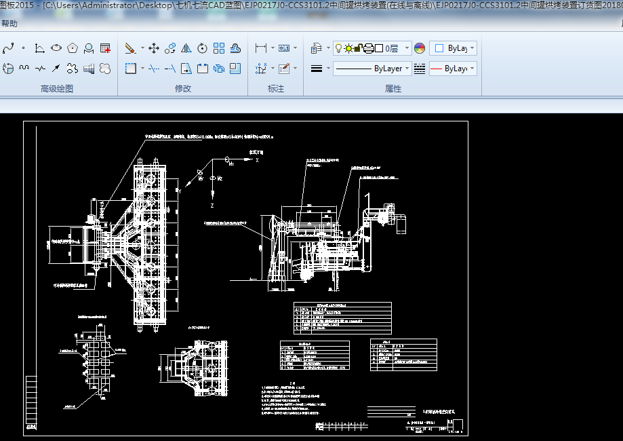
Task: Select the polygon drawing tool
Action: [73, 48]
